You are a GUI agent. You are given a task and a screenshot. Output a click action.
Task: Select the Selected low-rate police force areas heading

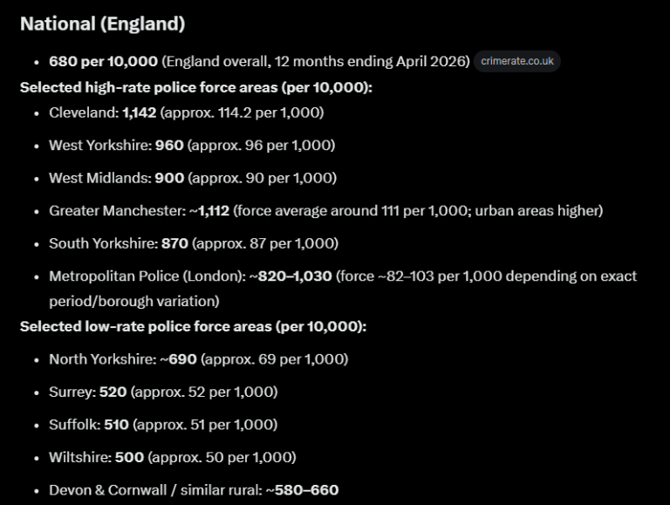click(193, 326)
